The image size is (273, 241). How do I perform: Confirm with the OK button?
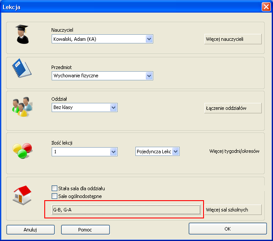click(228, 229)
